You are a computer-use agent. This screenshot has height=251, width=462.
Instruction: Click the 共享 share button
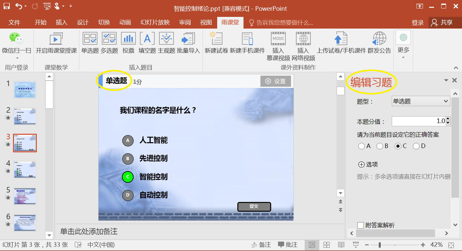(442, 22)
